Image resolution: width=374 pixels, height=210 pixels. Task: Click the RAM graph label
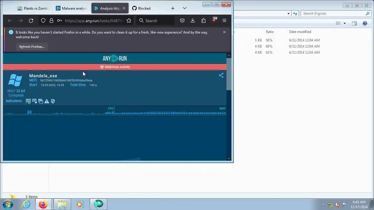click(x=222, y=108)
